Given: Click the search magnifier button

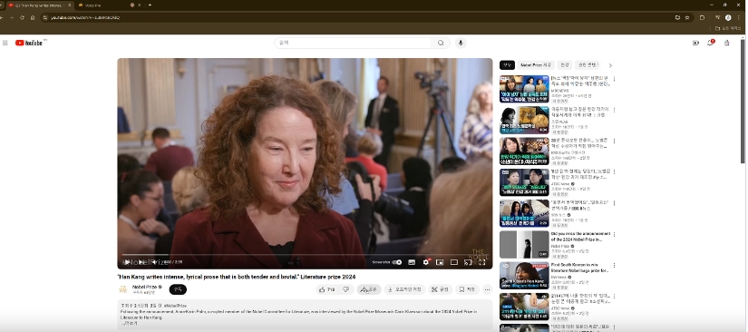Looking at the screenshot, I should point(441,43).
